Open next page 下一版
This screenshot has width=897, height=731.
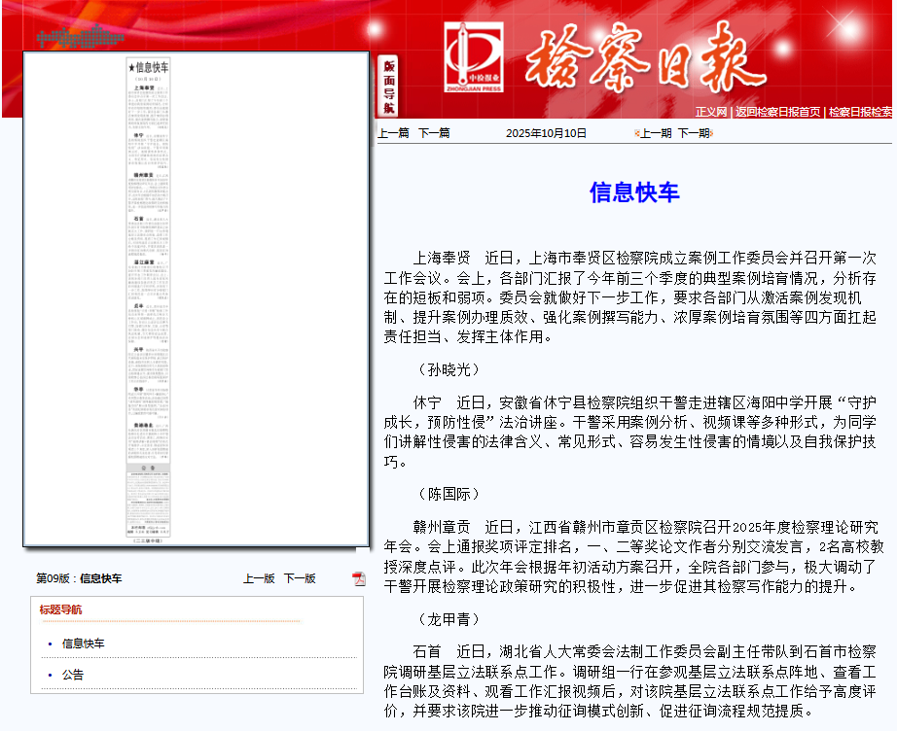[x=300, y=578]
